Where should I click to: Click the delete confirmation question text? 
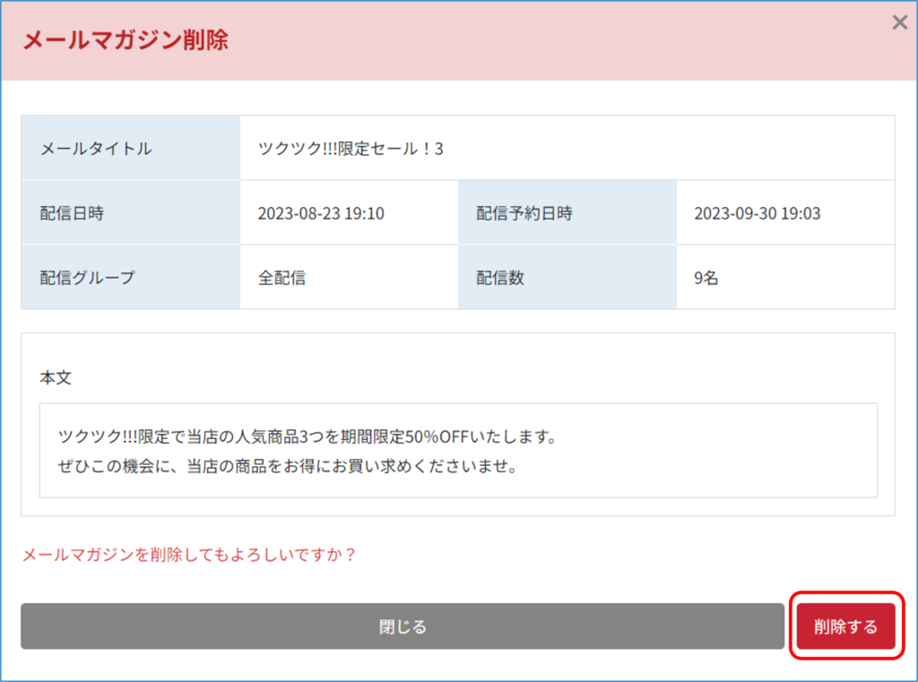coord(188,555)
